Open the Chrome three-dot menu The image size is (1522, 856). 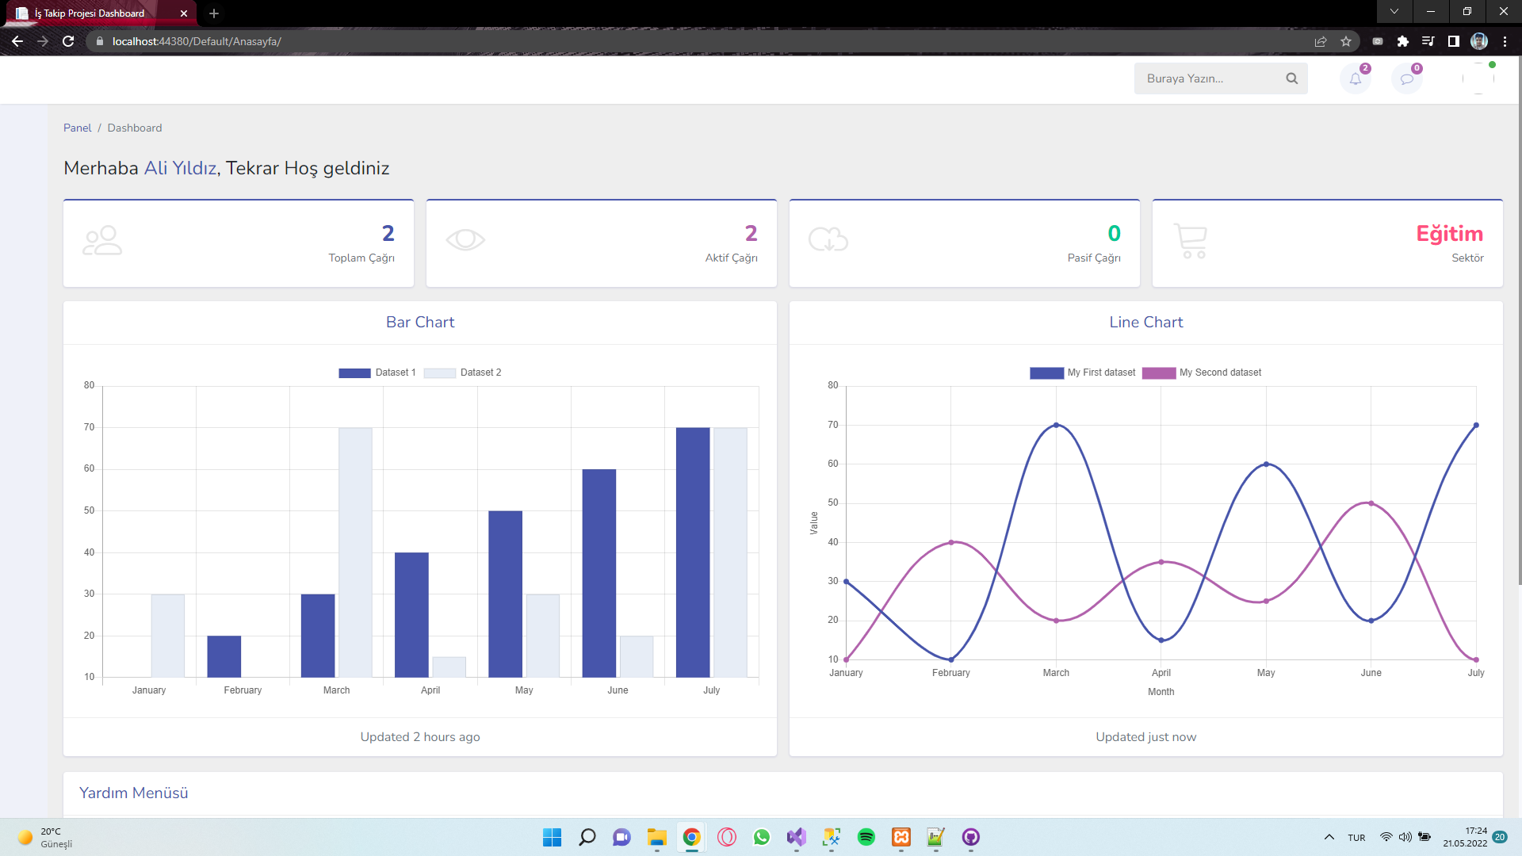tap(1505, 41)
